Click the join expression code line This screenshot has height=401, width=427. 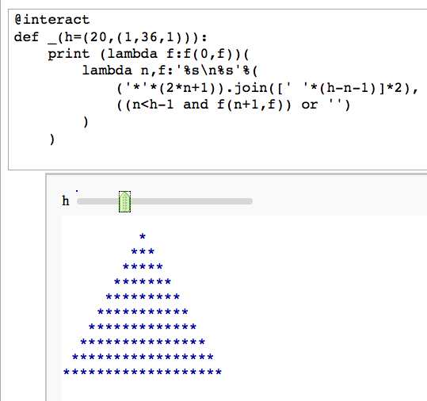click(x=267, y=88)
